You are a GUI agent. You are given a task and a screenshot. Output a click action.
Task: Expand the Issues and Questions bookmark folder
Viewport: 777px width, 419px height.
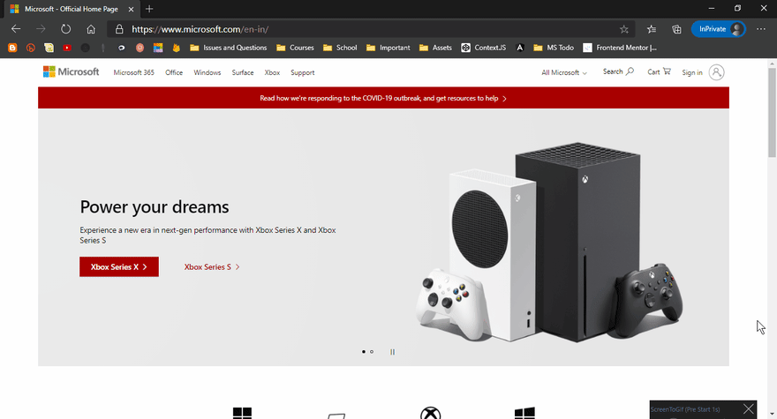tap(229, 48)
